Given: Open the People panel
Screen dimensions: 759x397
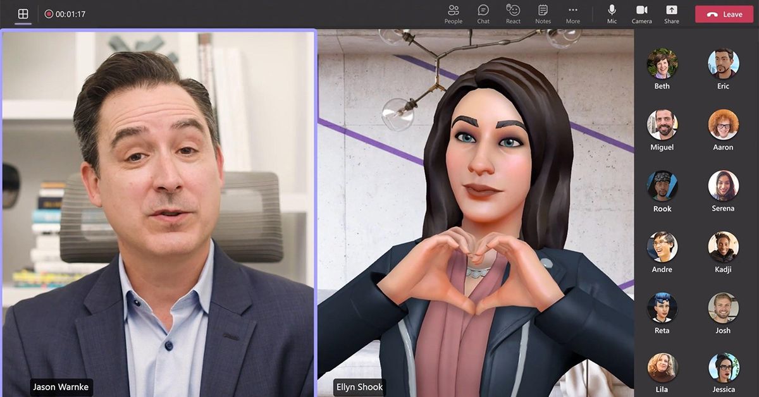Looking at the screenshot, I should 453,14.
